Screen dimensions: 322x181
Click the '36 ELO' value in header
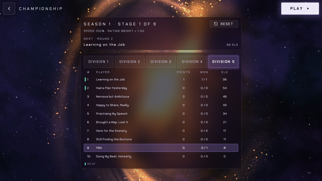(232, 45)
